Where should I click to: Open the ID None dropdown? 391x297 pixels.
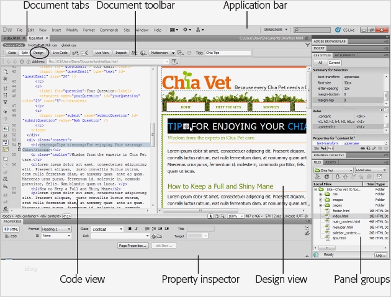[56, 236]
